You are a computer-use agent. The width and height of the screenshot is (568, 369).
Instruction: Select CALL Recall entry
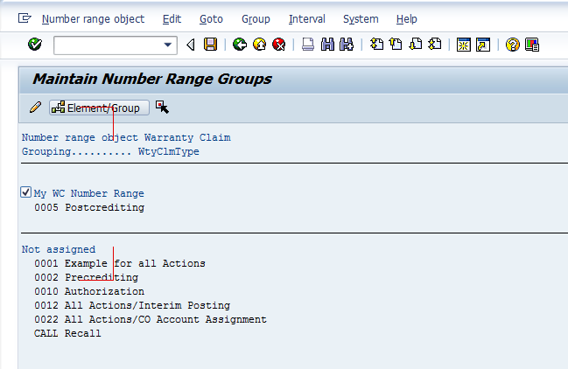[x=67, y=333]
